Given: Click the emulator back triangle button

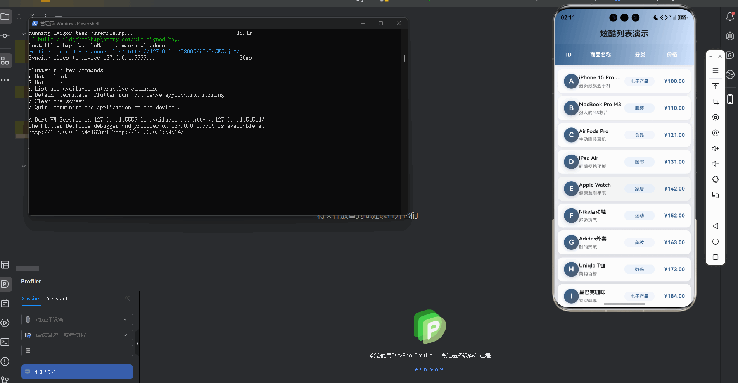Looking at the screenshot, I should 716,226.
